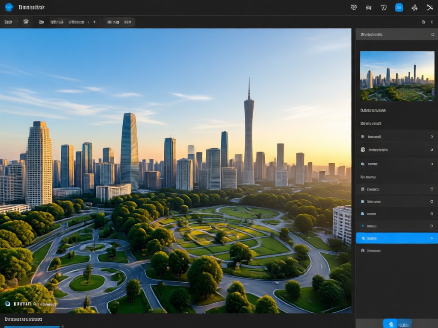The image size is (438, 328).
Task: Open the skyline thumbnail preview in the side panel
Action: [x=397, y=76]
